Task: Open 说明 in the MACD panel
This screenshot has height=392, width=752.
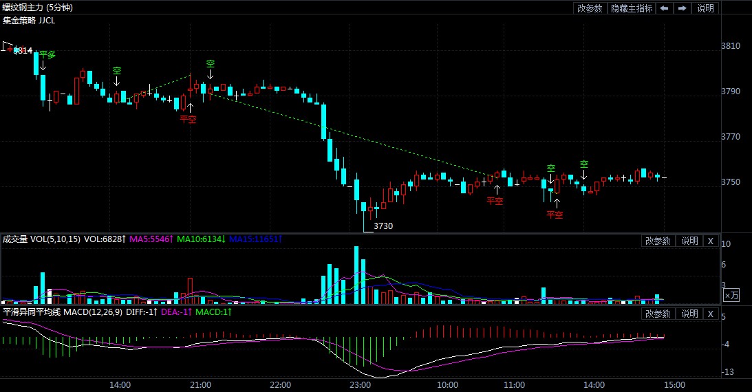Action: (689, 314)
